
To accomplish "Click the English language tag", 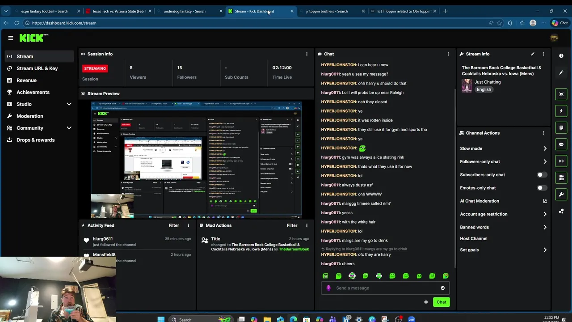I will (x=484, y=89).
